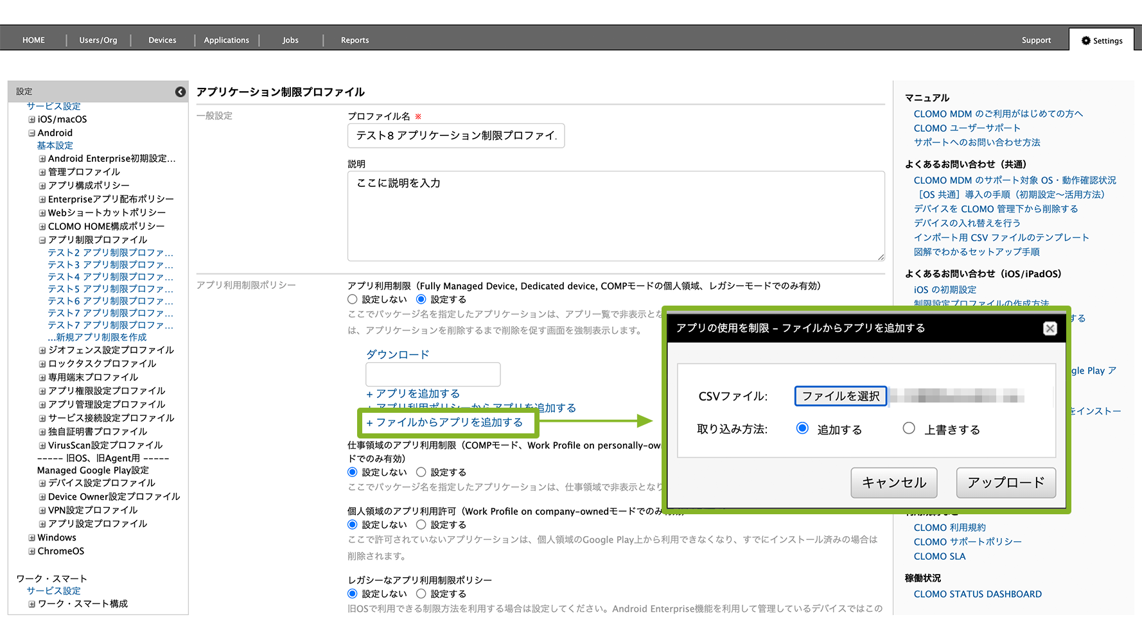Collapse the 設定 sidebar panel arrow
The width and height of the screenshot is (1142, 642).
coord(180,92)
